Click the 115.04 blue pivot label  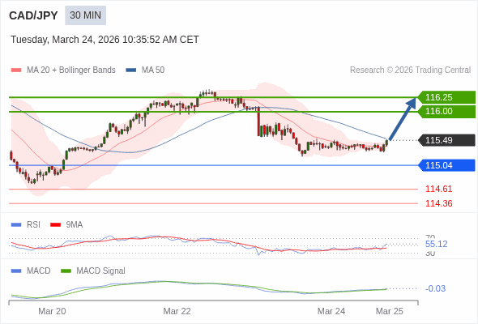447,165
